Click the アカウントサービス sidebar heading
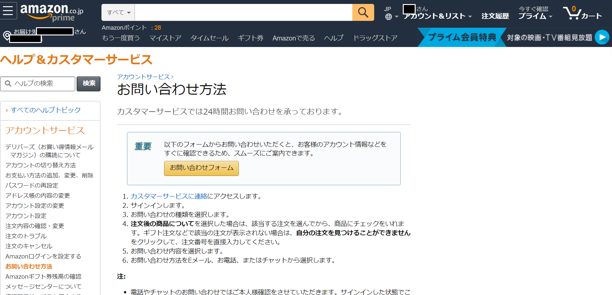This screenshot has height=295, width=612. coord(45,130)
